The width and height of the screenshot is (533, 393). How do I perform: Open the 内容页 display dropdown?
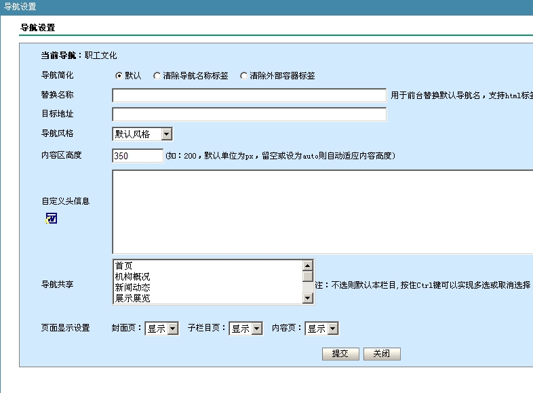coord(321,329)
